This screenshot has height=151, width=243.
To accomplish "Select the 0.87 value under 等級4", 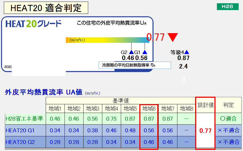I will point(183,58).
